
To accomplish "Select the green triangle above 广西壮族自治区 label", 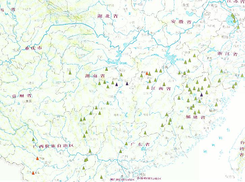I will [33, 139].
